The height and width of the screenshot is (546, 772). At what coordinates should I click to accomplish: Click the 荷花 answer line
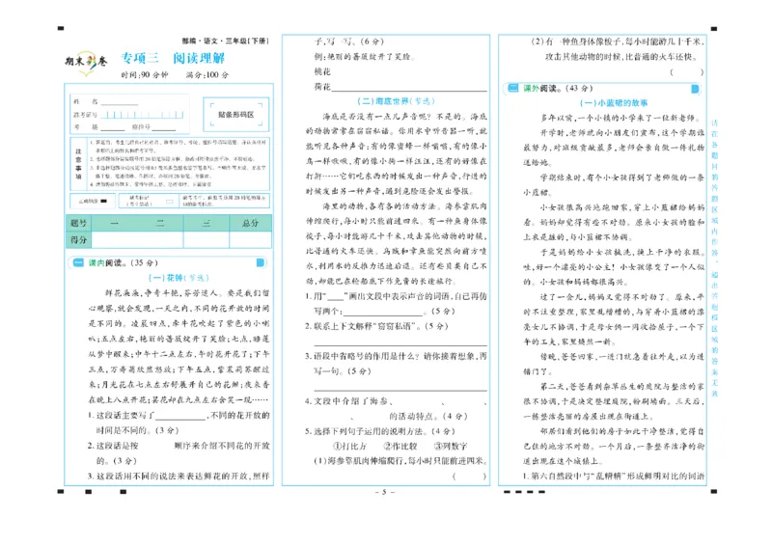[408, 87]
